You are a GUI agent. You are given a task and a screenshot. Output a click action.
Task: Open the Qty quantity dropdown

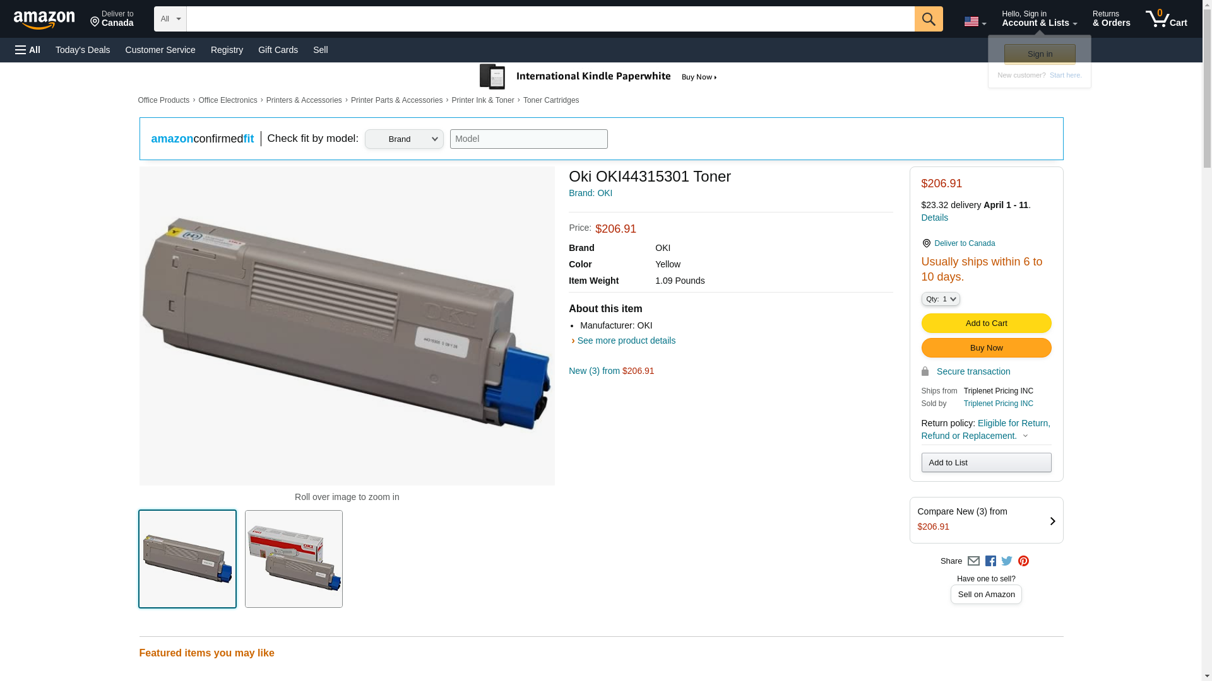tap(940, 299)
